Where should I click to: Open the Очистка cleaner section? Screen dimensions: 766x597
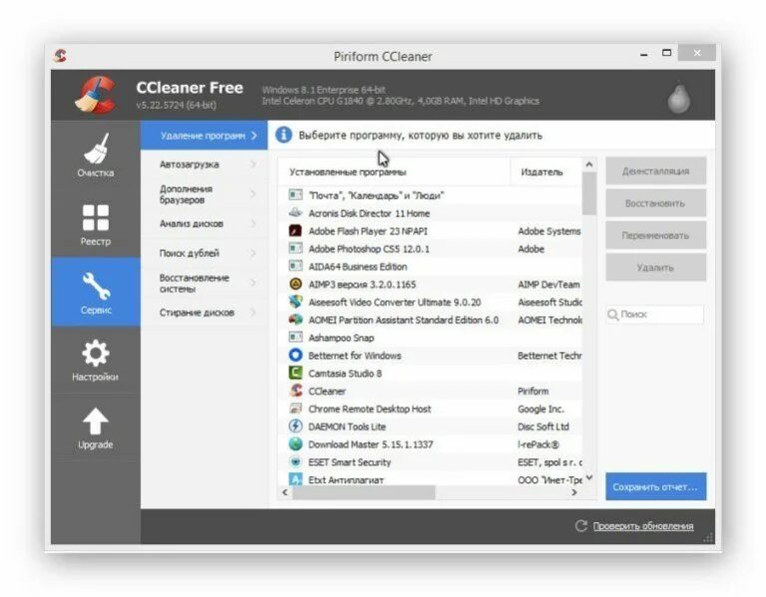[x=96, y=154]
